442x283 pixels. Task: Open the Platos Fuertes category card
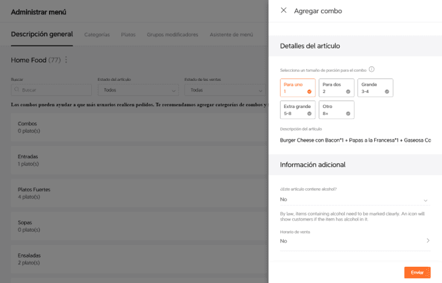140,193
